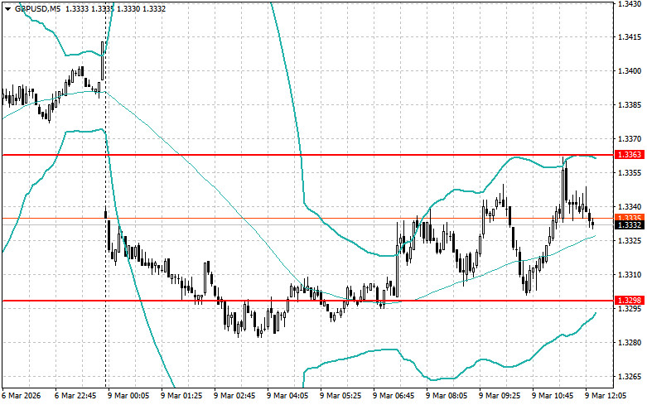Click the 6 Mar 22:45 time label
Image resolution: width=647 pixels, height=405 pixels.
(x=75, y=396)
